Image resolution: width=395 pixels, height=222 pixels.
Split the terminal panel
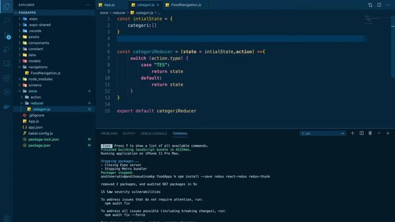[362, 133]
